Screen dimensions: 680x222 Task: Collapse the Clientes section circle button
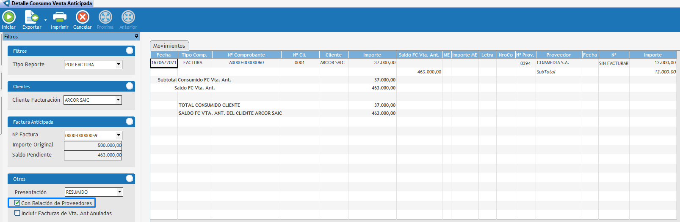(130, 86)
